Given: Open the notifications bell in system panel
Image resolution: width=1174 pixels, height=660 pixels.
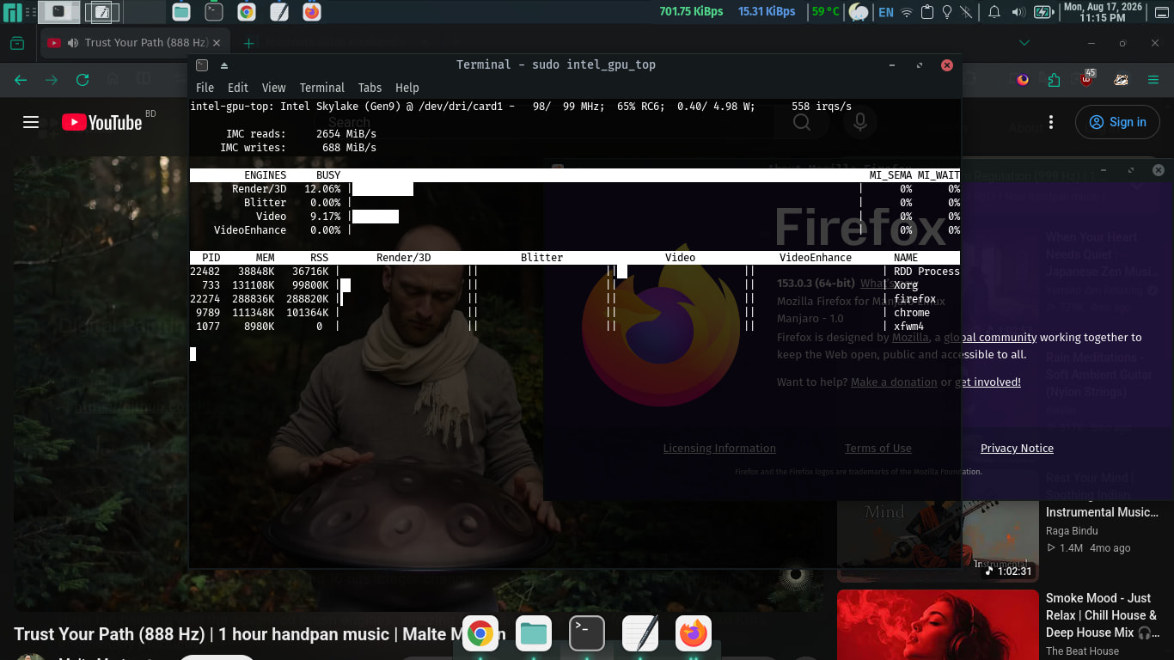Looking at the screenshot, I should pyautogui.click(x=994, y=12).
